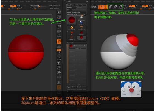The image size is (155, 111).
Task: Open the Material menu
Action: (x=119, y=1)
